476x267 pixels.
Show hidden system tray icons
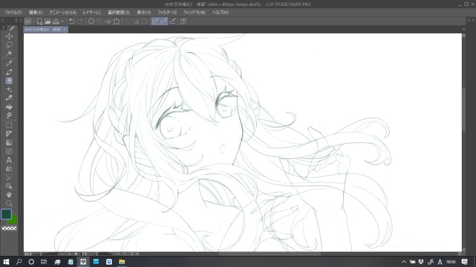(x=404, y=262)
